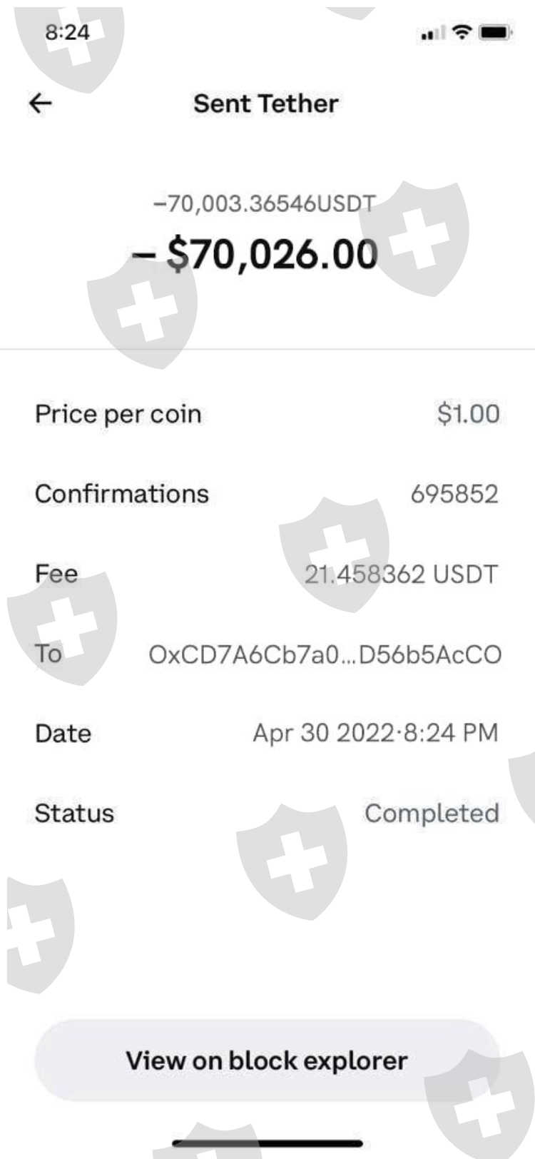Tap the Wi-Fi status icon

pyautogui.click(x=463, y=32)
